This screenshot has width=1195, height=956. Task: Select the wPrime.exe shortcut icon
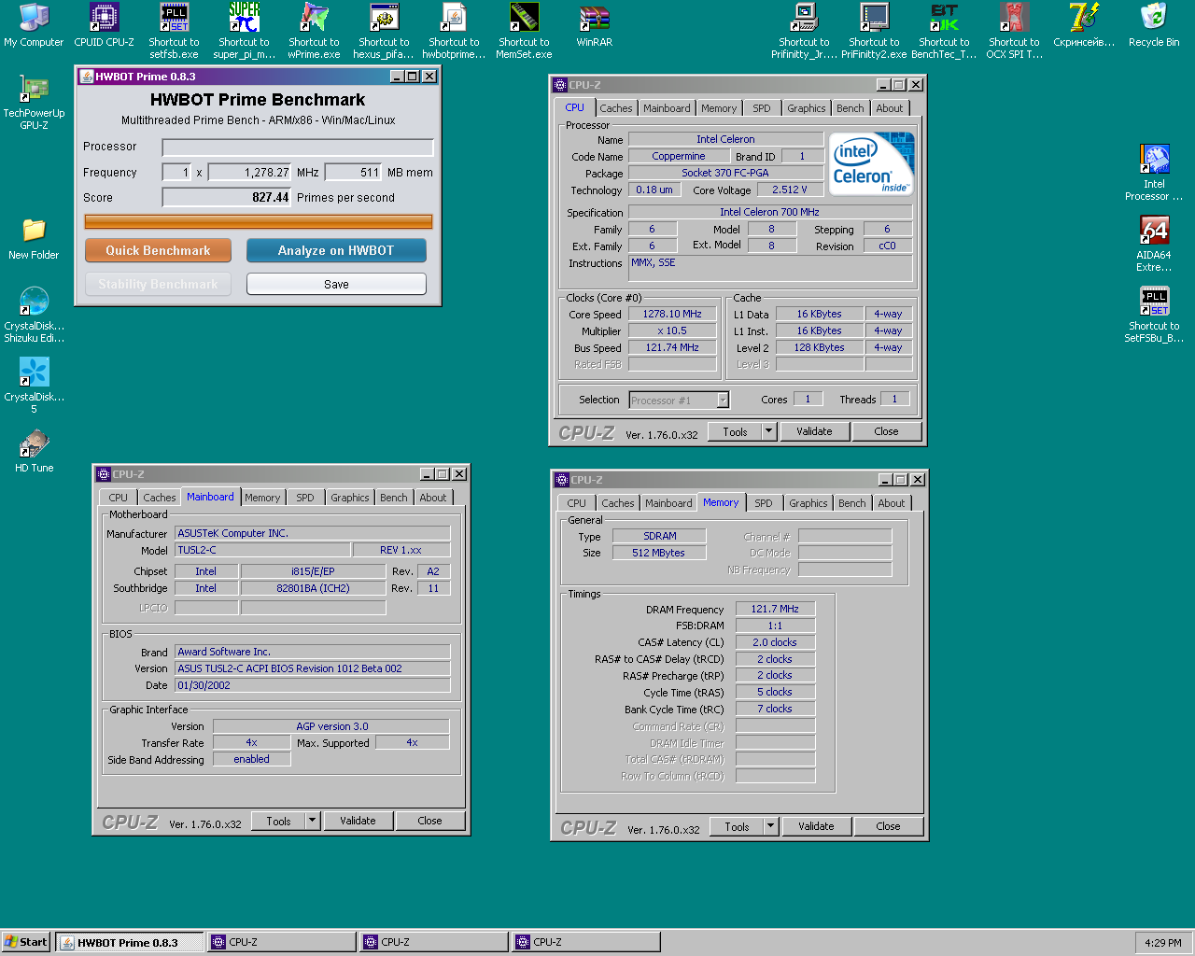(x=314, y=31)
